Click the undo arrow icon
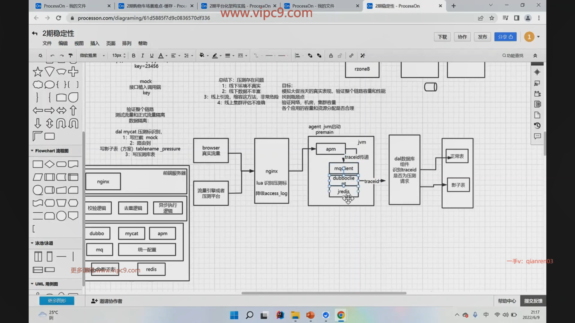This screenshot has height=323, width=575. 52,56
